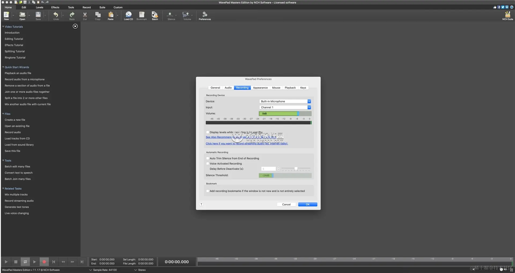Open the NCH Suite icon
Viewport: 515px width, 273px height.
coord(507,16)
